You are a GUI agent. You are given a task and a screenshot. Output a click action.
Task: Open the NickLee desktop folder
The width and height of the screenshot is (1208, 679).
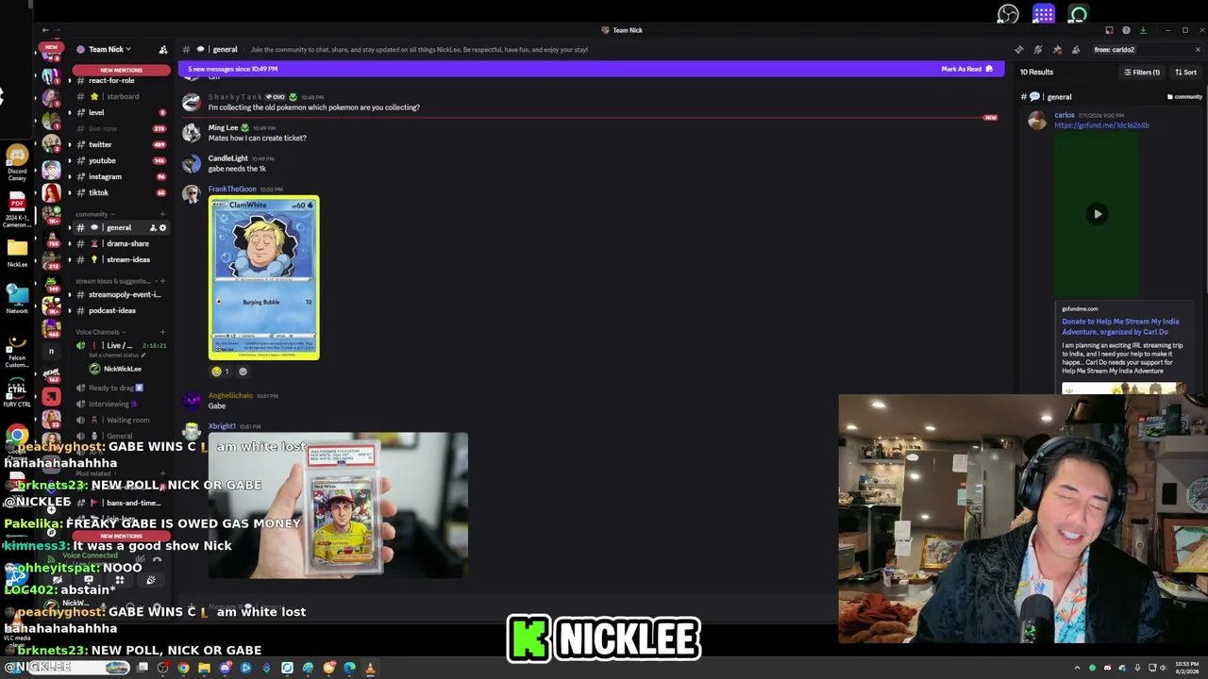pos(17,253)
